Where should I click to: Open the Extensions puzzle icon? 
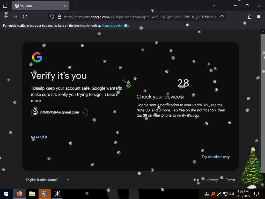249,17
